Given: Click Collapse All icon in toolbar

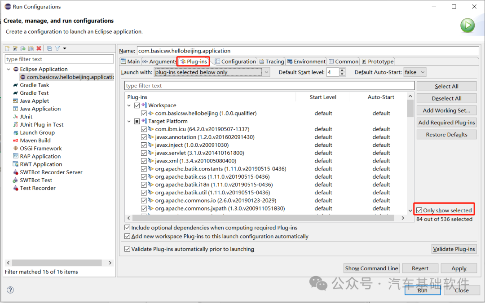Looking at the screenshot, I should [49, 48].
